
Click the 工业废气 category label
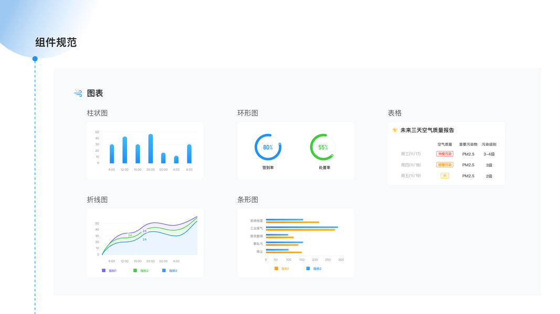tap(257, 229)
